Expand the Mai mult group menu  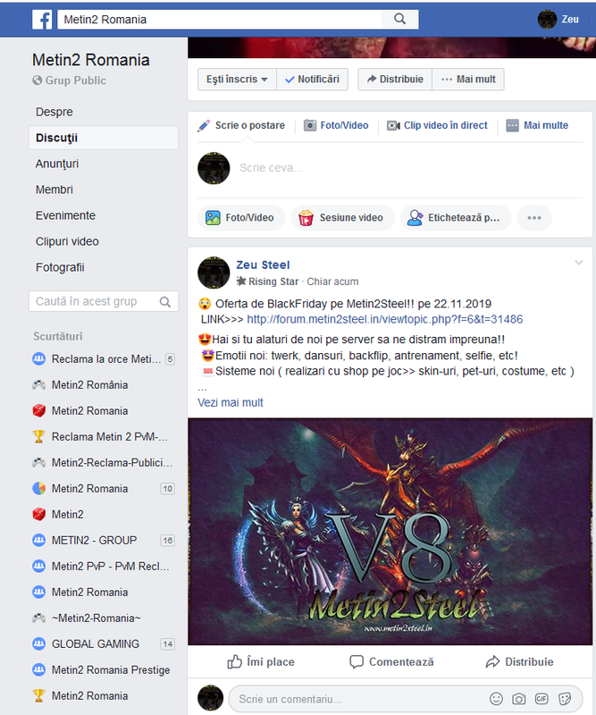[x=468, y=80]
